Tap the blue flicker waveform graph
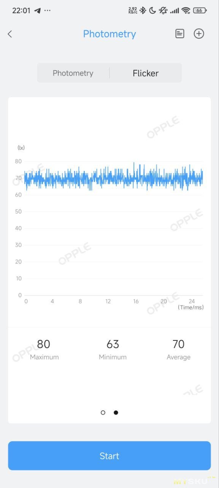The image size is (219, 488). click(113, 177)
